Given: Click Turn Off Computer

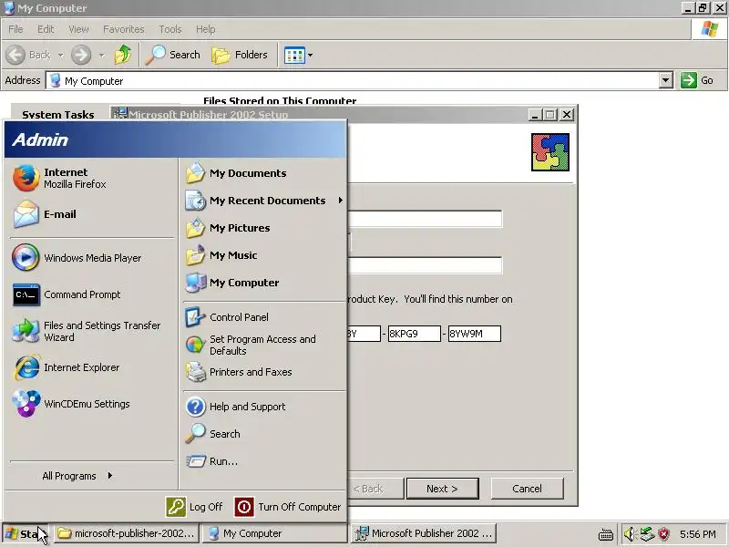Looking at the screenshot, I should click(x=288, y=507).
